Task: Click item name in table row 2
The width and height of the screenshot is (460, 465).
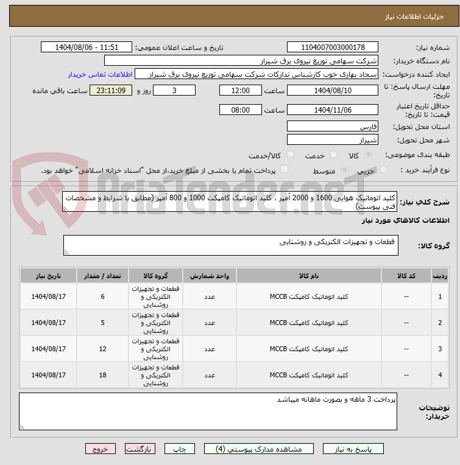Action: tap(309, 323)
